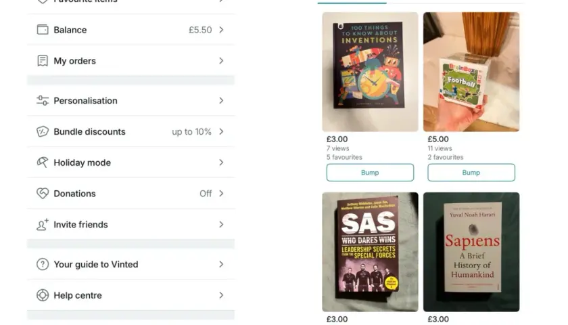View the Sapiens book listing photo
Screen dimensions: 568x325
click(471, 252)
